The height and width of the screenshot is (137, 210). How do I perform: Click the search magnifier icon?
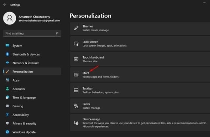(57, 33)
